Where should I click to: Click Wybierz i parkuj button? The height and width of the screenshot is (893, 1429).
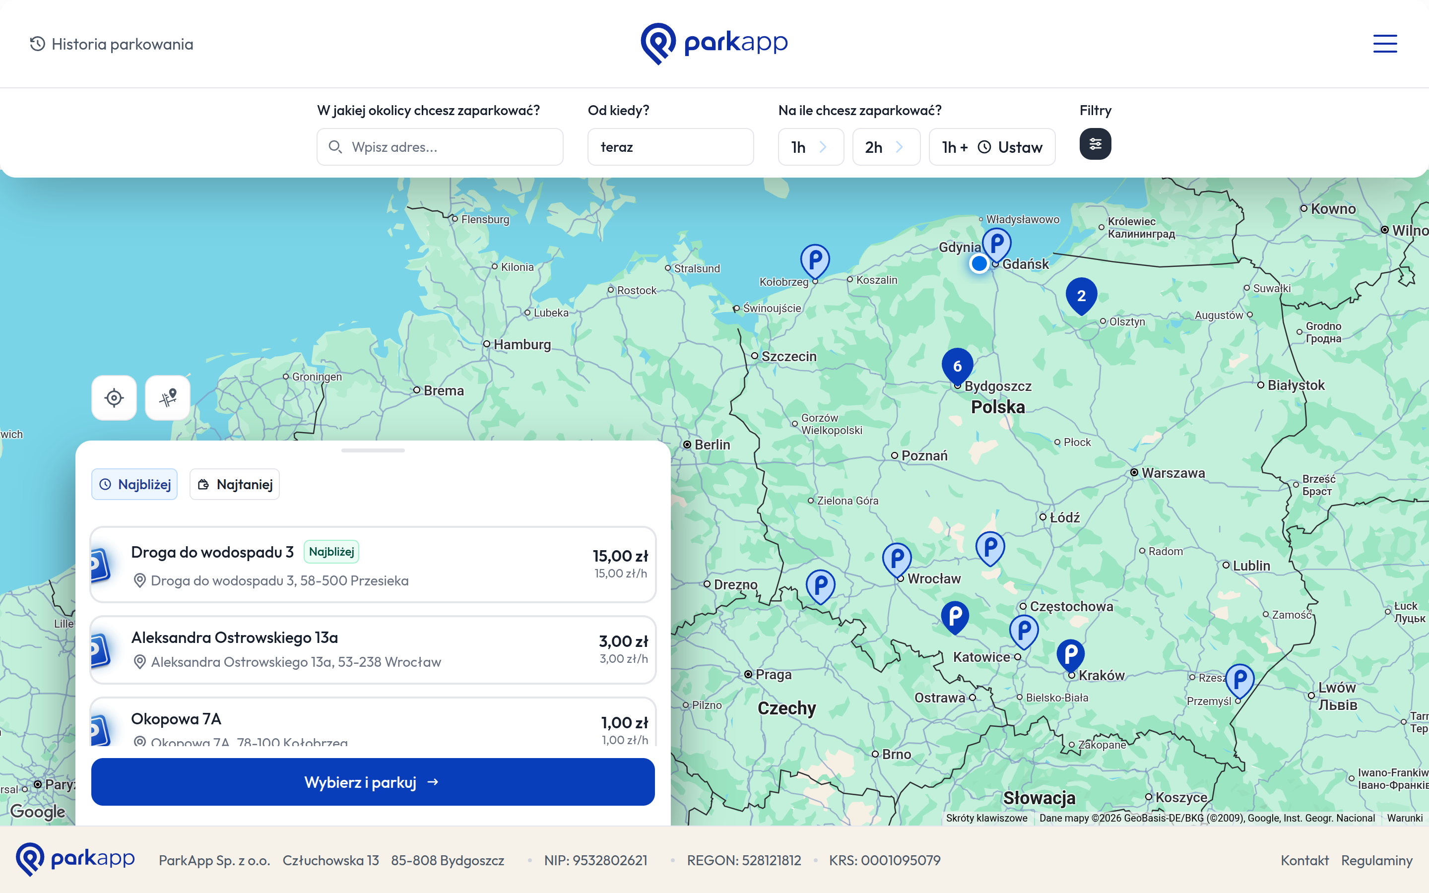click(373, 782)
